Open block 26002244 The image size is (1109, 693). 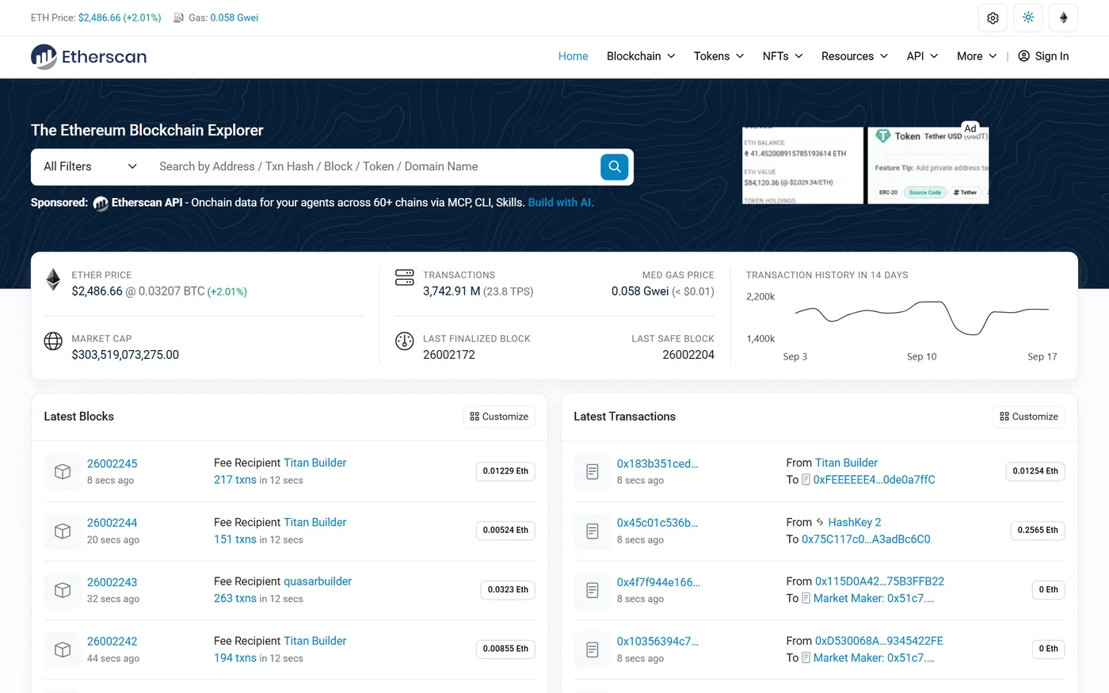pos(112,523)
